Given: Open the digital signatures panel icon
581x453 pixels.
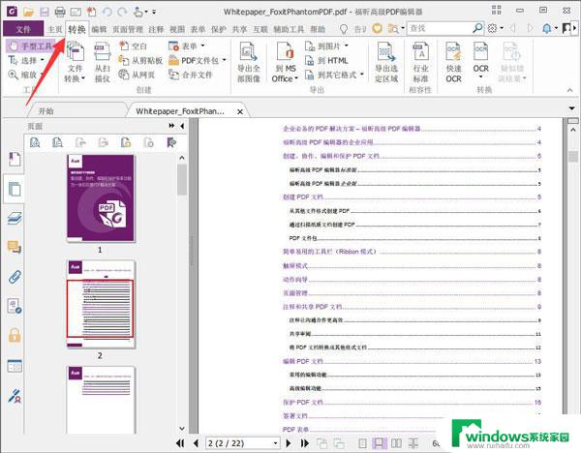Looking at the screenshot, I should pyautogui.click(x=15, y=396).
